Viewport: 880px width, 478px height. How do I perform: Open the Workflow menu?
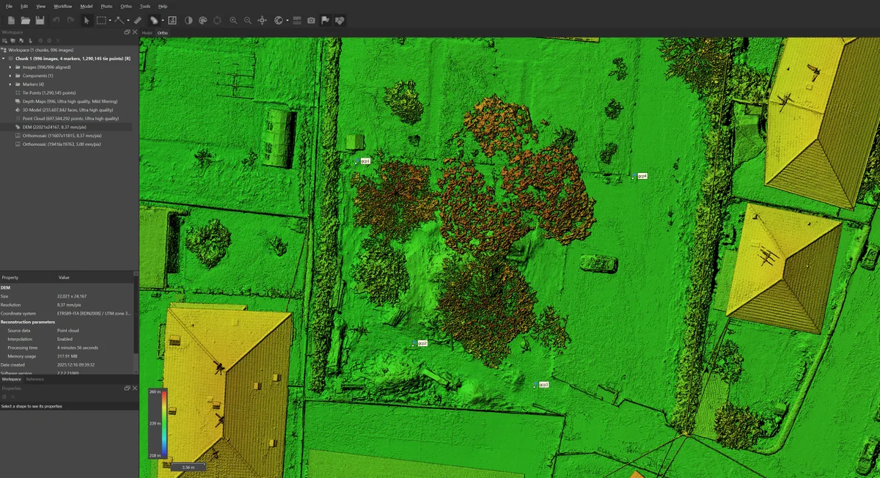63,6
